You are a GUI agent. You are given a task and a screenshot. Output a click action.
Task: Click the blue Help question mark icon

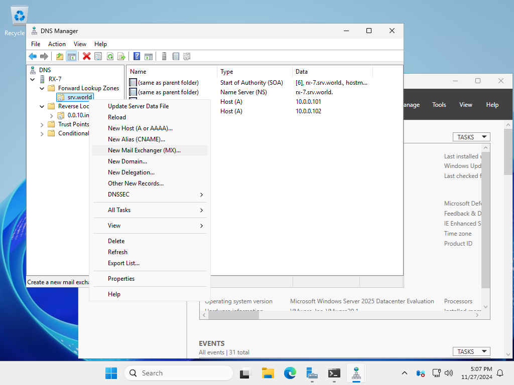pos(137,56)
